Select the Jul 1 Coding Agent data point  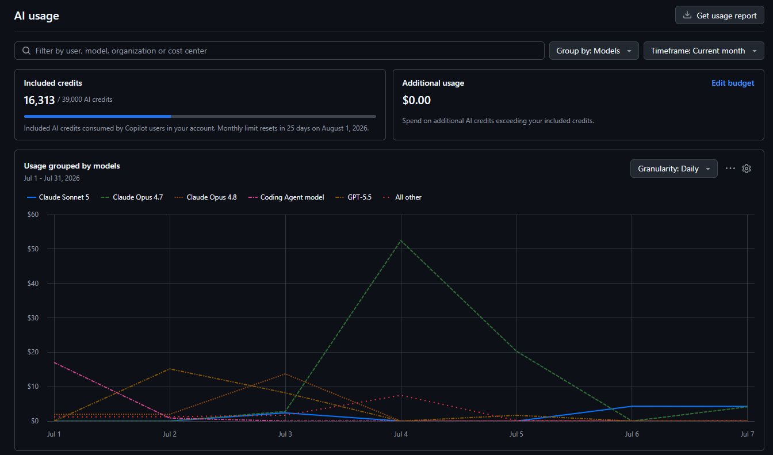[x=54, y=362]
